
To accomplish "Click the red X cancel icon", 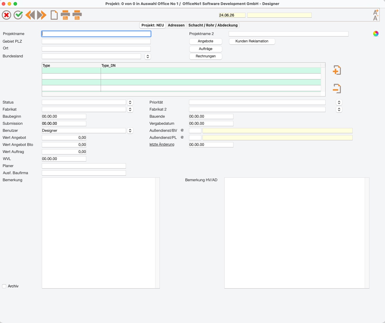I will click(6, 15).
